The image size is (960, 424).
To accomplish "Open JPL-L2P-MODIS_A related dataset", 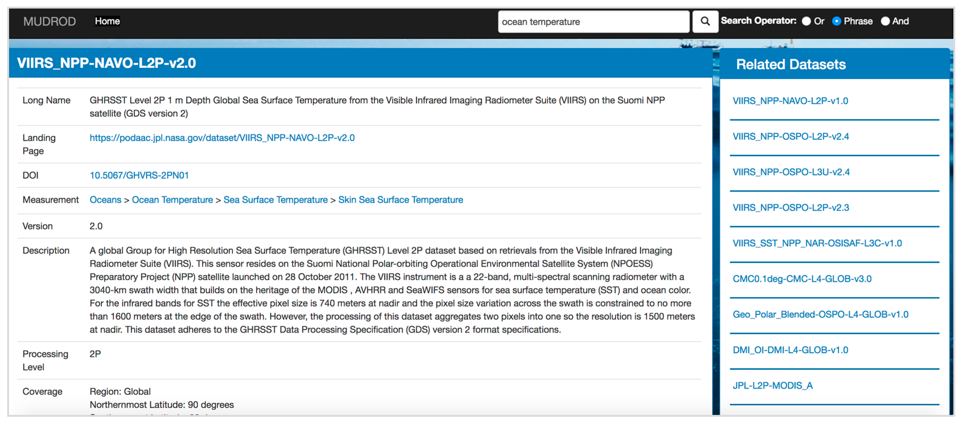I will pyautogui.click(x=772, y=386).
